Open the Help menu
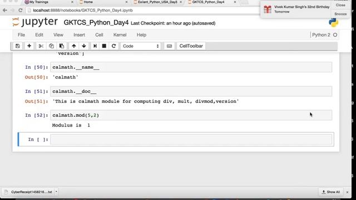Image resolution: width=356 pixels, height=200 pixels. [x=141, y=35]
